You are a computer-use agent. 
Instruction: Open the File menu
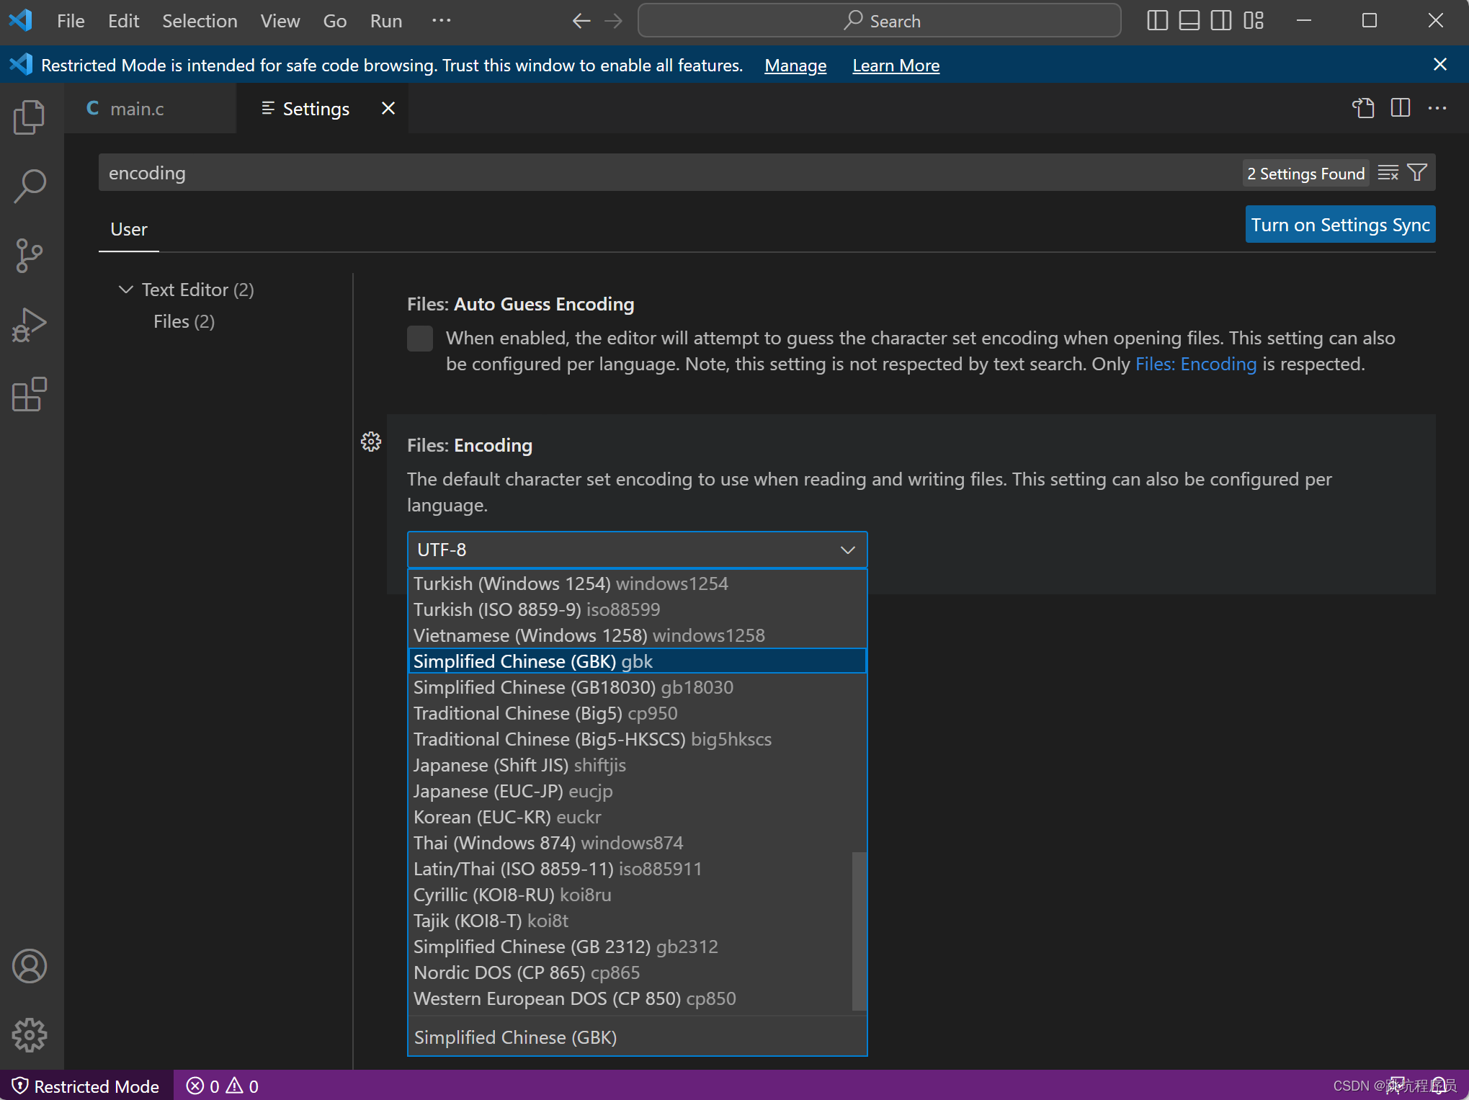tap(71, 21)
